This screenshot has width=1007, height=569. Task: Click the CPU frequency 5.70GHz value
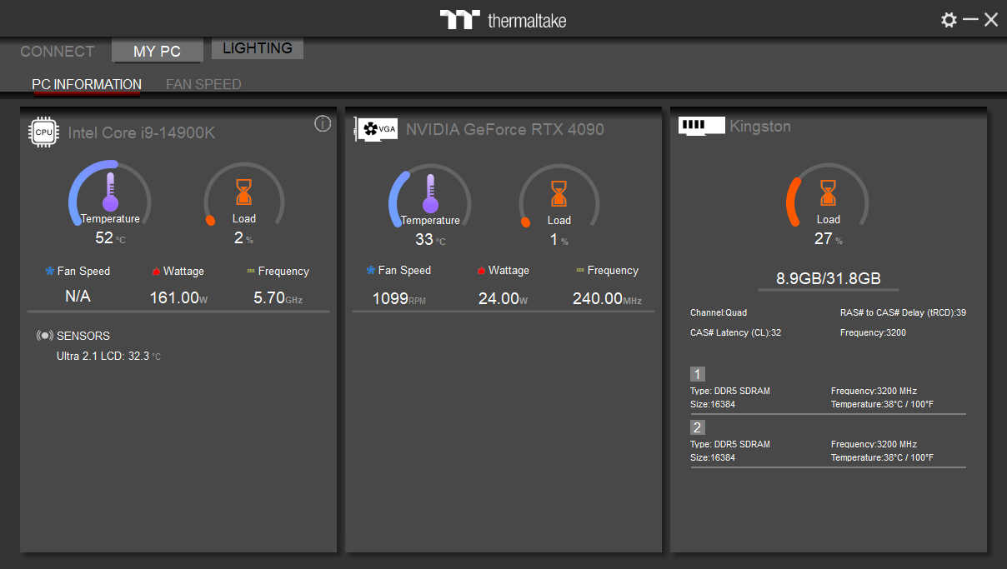(278, 297)
